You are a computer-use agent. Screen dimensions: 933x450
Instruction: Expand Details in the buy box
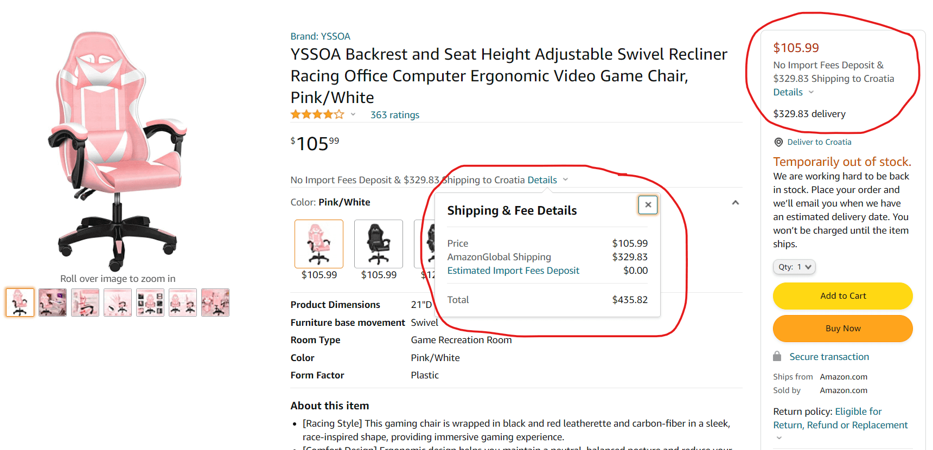pos(794,92)
